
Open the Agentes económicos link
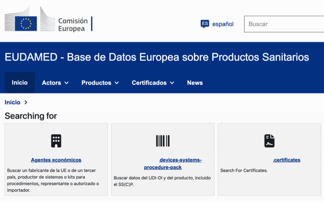[x=56, y=160]
